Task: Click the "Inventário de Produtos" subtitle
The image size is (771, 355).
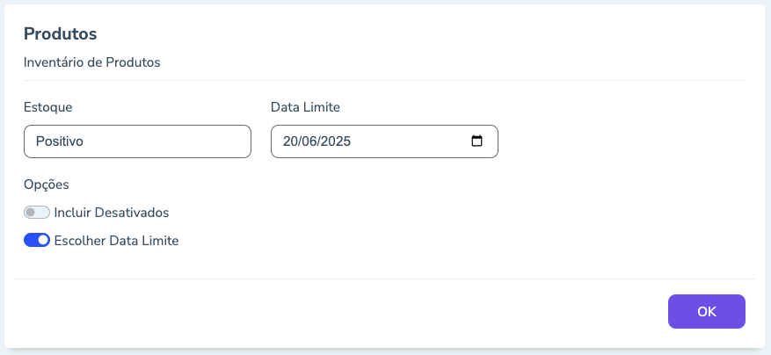Action: (x=92, y=62)
